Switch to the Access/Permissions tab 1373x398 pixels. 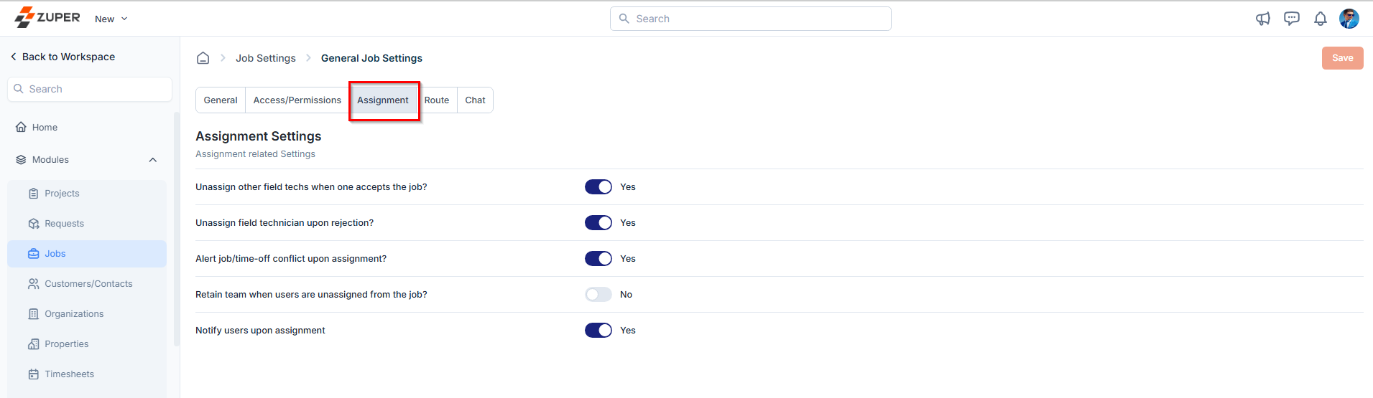tap(297, 100)
